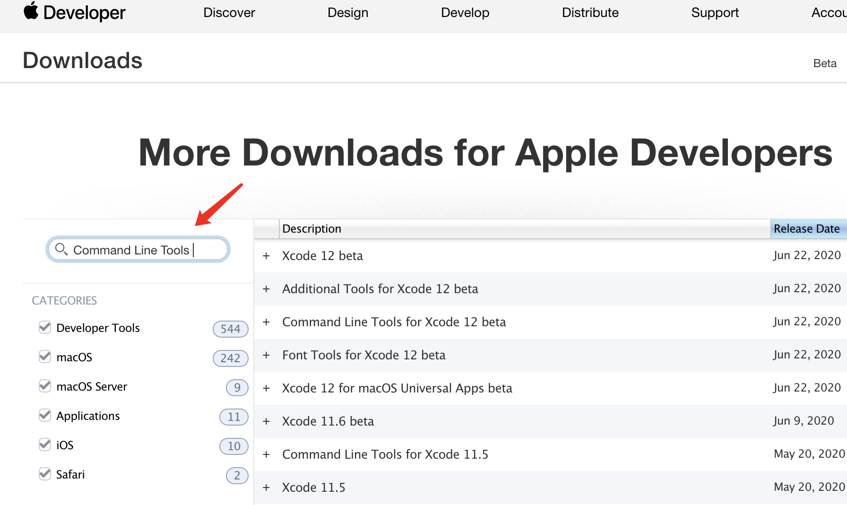Click the May 20, 2020 date for Xcode 11.5

pos(809,487)
